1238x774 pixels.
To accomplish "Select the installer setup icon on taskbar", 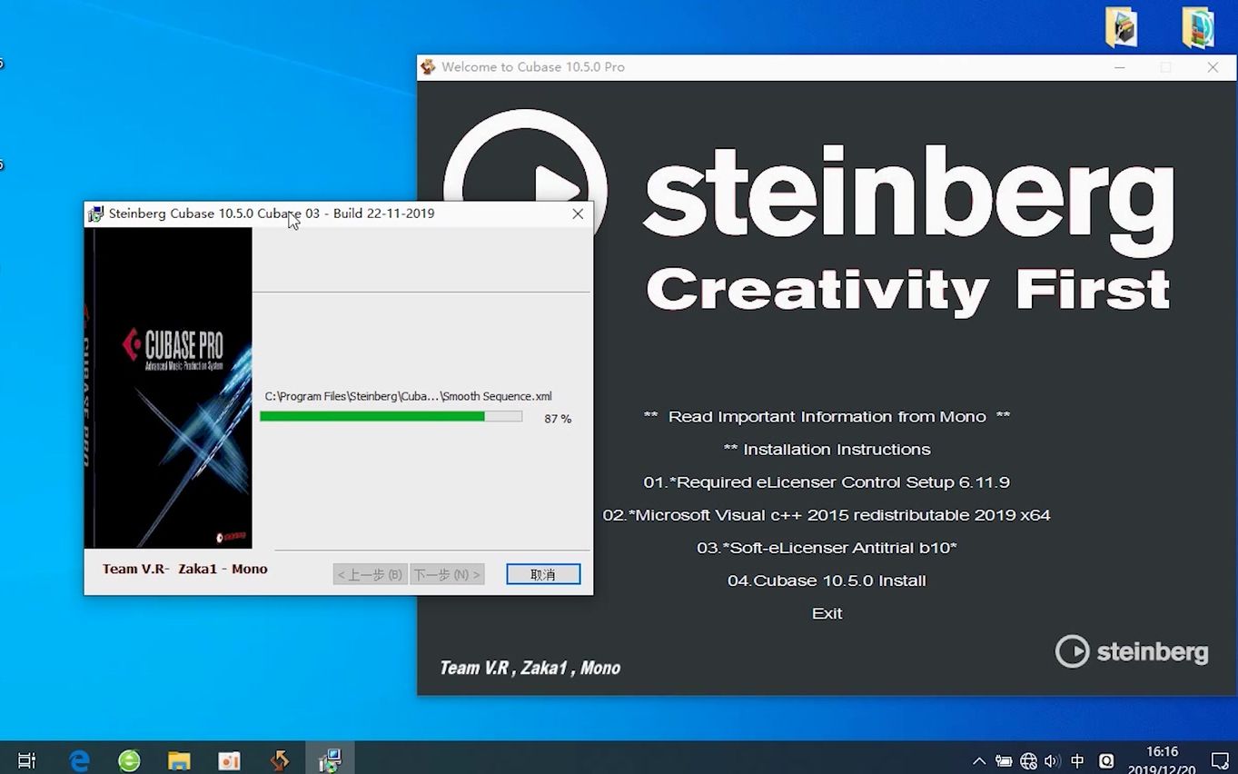I will 330,760.
